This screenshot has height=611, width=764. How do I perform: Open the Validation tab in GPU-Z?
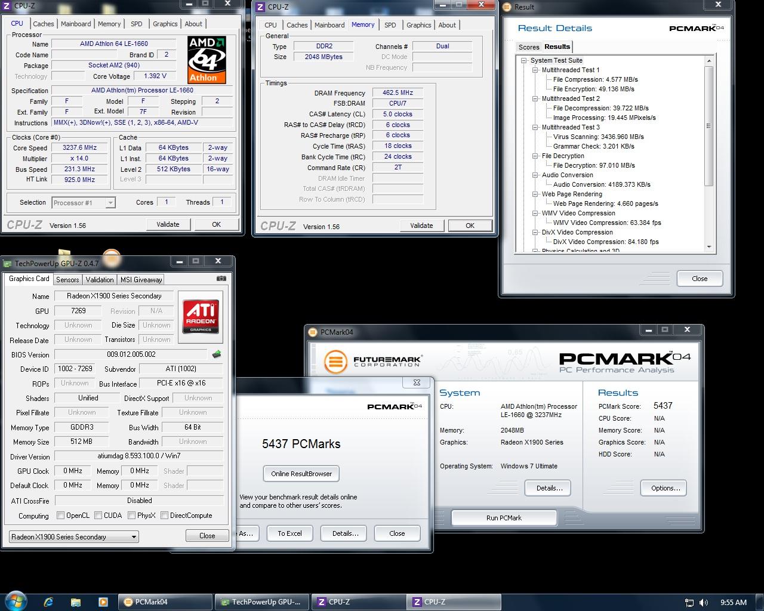click(x=100, y=279)
